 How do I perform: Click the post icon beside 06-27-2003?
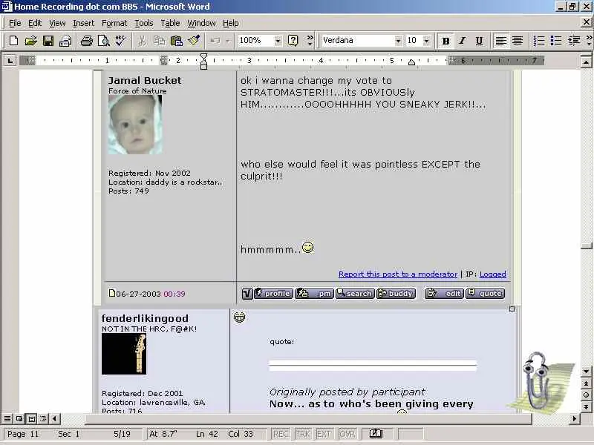tap(112, 293)
